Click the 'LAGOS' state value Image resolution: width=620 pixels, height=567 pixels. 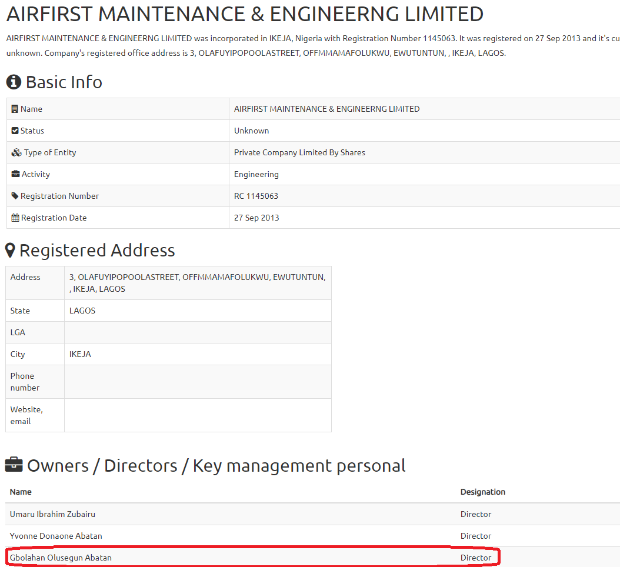click(x=82, y=311)
